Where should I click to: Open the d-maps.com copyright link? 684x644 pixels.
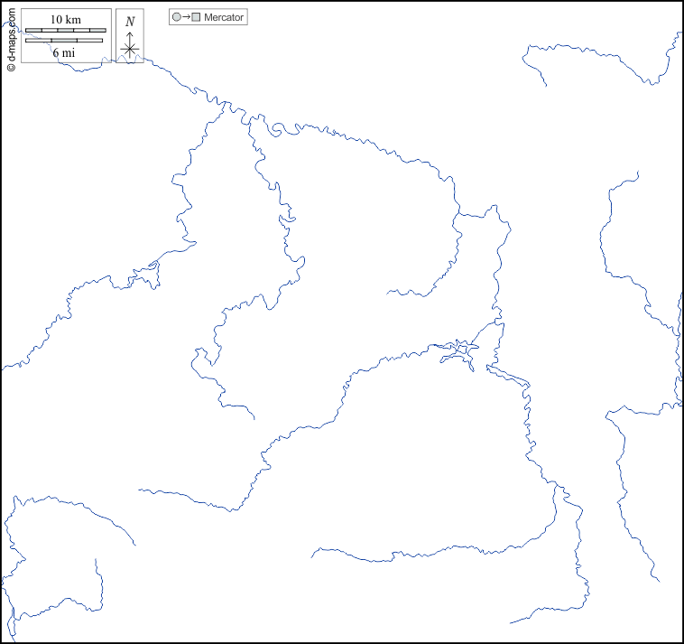pyautogui.click(x=11, y=34)
